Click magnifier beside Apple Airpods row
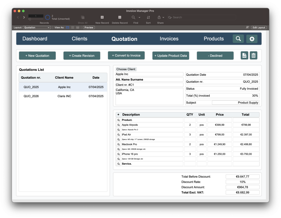 [x=119, y=125]
